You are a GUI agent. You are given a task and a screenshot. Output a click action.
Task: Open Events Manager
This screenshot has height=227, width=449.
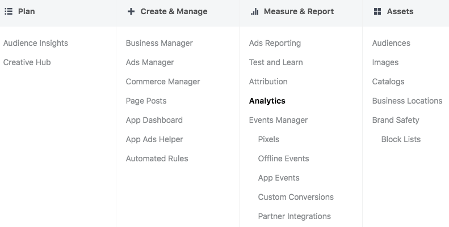point(278,120)
